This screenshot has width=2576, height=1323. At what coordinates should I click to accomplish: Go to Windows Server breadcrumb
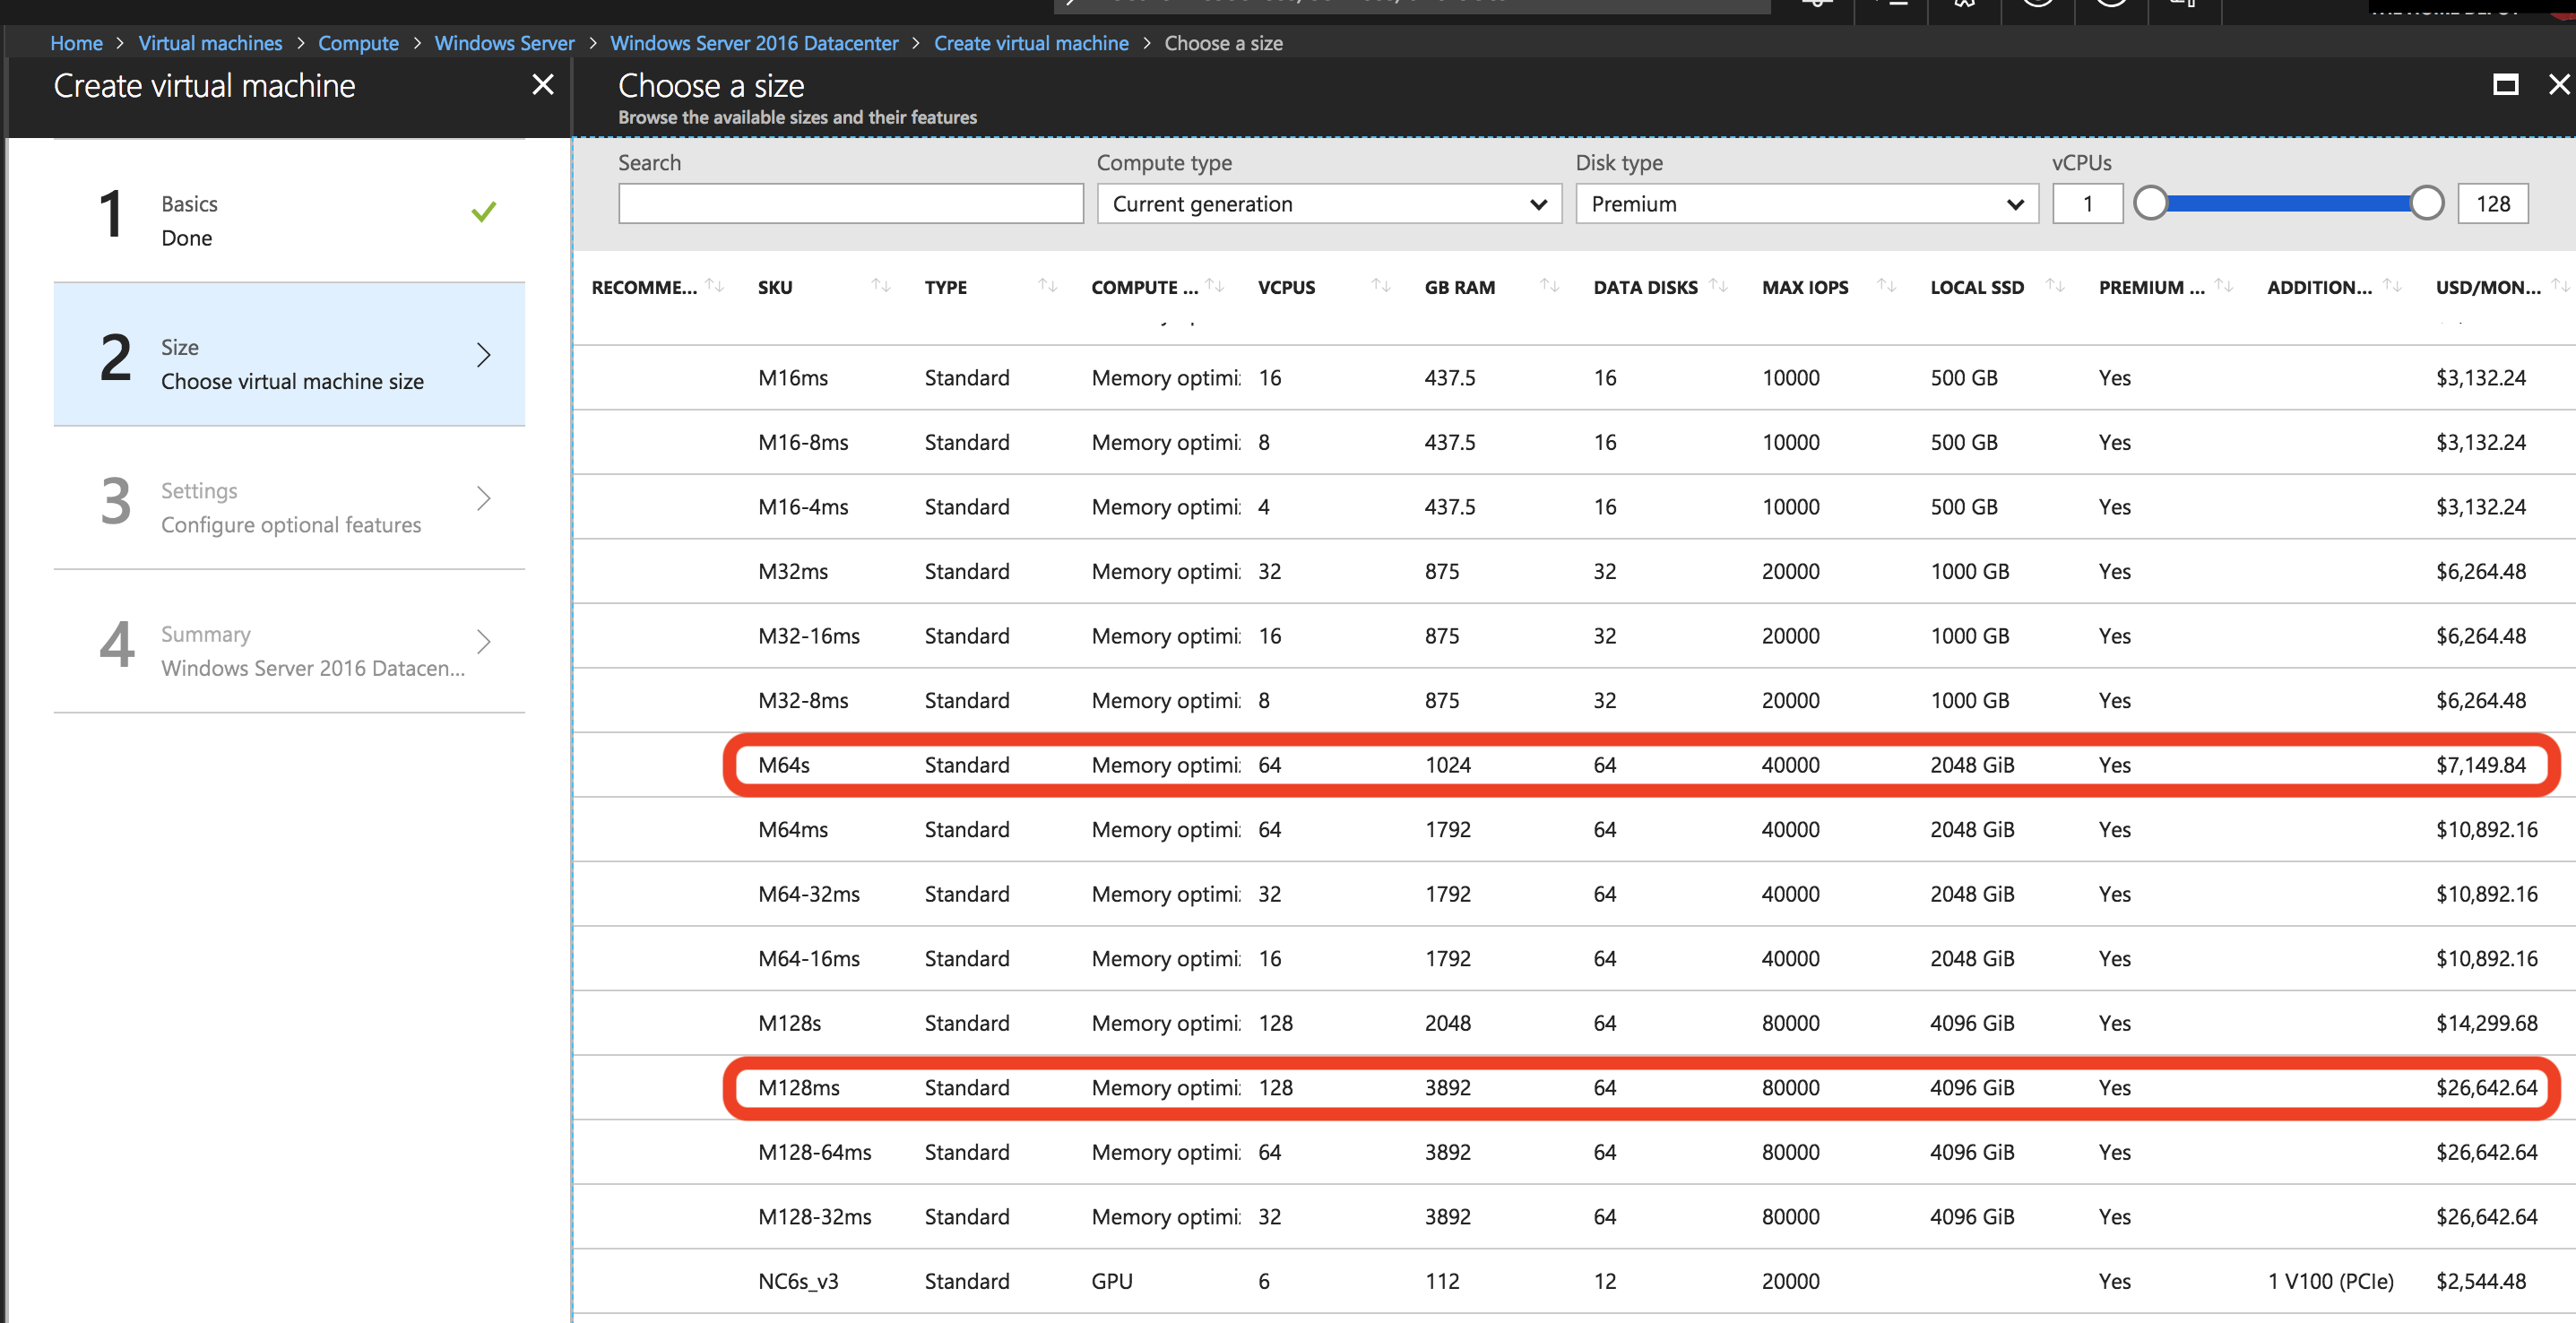pos(504,43)
